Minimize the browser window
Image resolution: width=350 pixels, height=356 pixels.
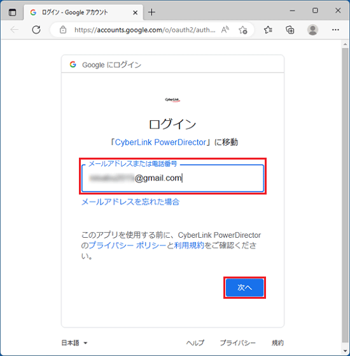[x=293, y=11]
